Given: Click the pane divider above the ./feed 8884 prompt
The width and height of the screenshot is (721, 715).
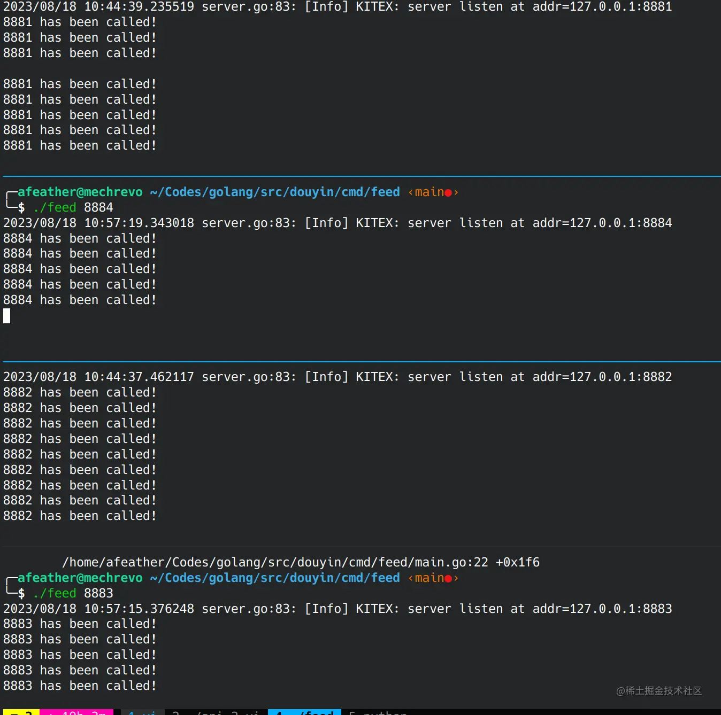Looking at the screenshot, I should tap(360, 176).
